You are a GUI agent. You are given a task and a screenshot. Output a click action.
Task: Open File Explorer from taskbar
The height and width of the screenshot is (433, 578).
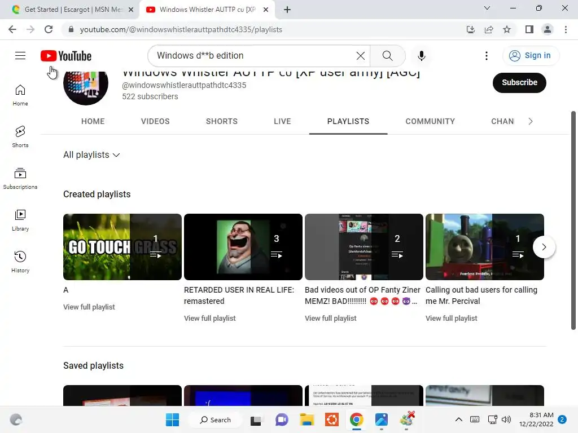pos(306,419)
